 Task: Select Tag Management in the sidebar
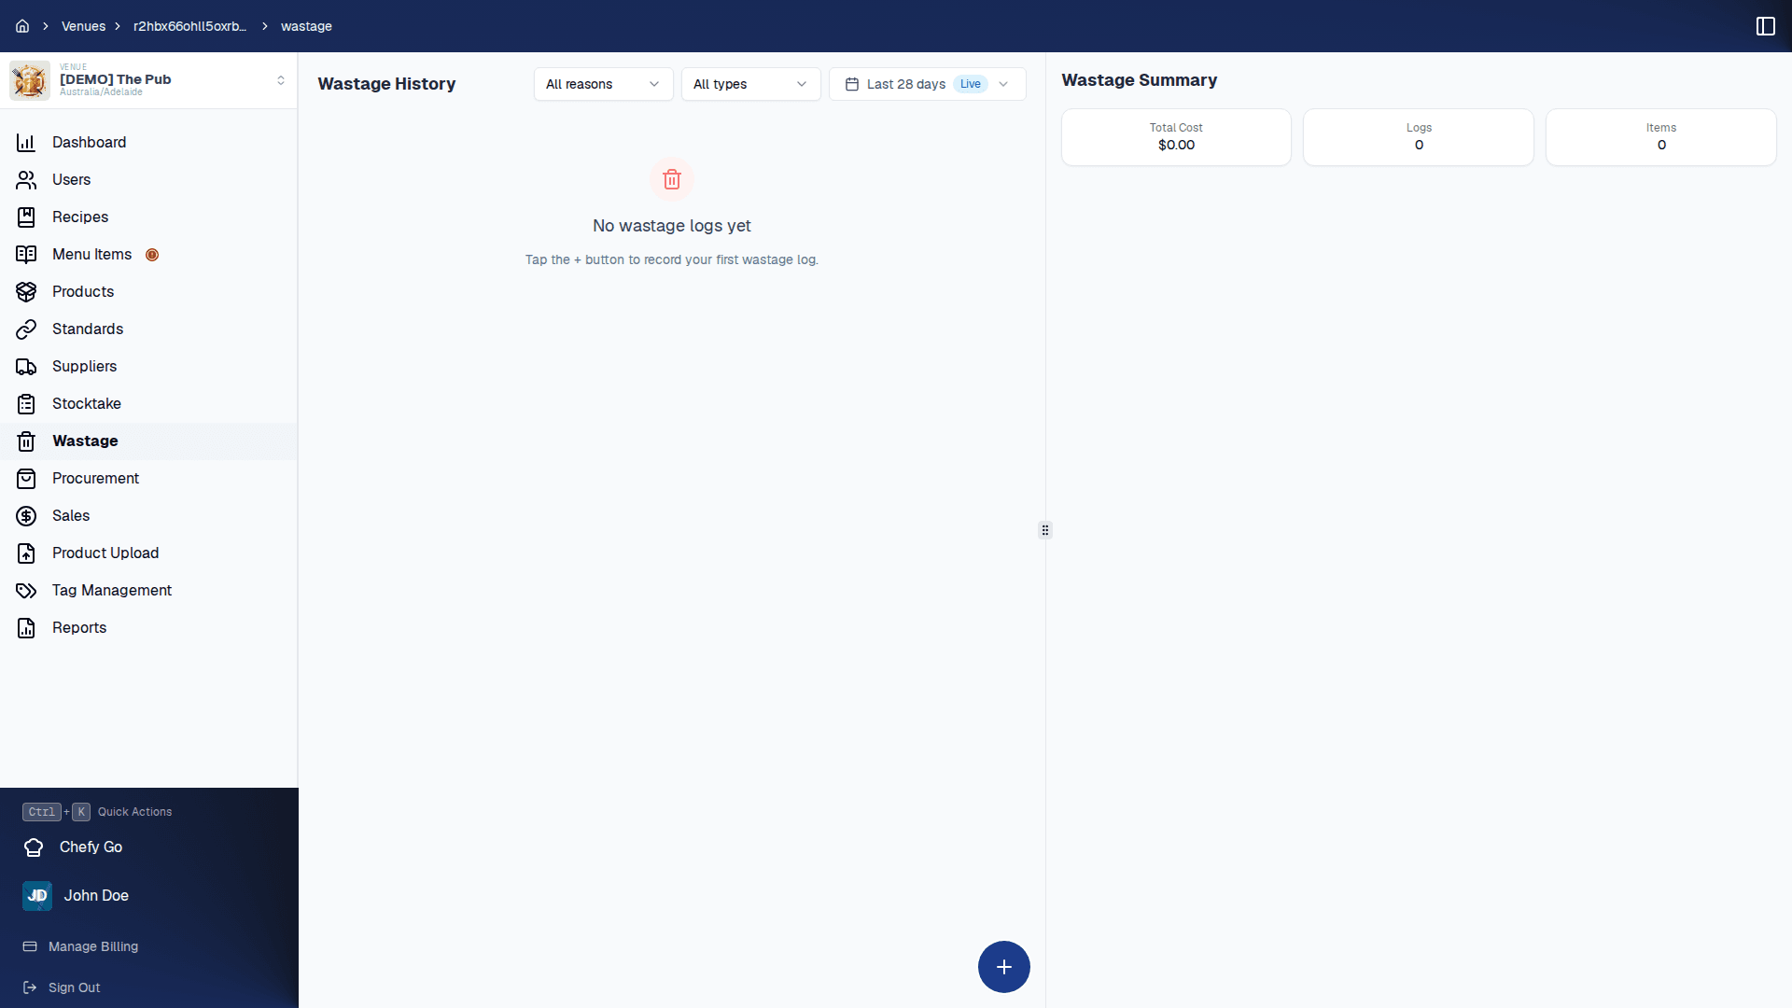click(x=149, y=591)
